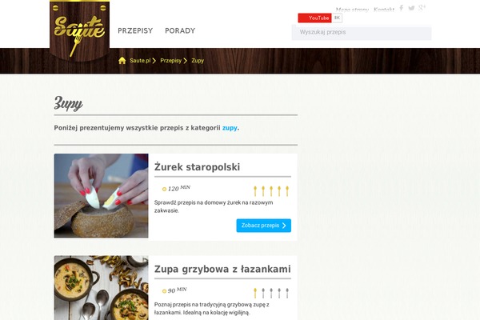The image size is (480, 320).
Task: Open the PORADY menu
Action: pyautogui.click(x=180, y=30)
